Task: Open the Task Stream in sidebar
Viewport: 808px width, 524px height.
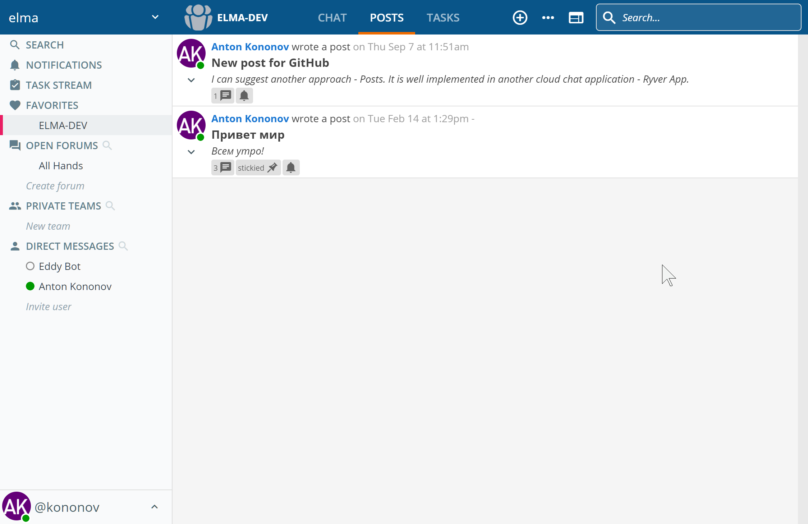Action: tap(59, 85)
